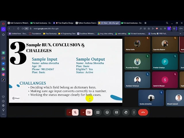Open ChatGPT in the Opera sidebar
This screenshot has height=138, width=184.
click(x=3, y=53)
